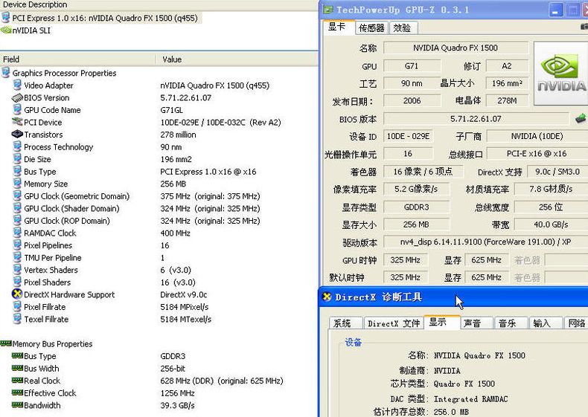This screenshot has width=588, height=417.
Task: Click the DirectX Hardware Support icon
Action: 17,294
